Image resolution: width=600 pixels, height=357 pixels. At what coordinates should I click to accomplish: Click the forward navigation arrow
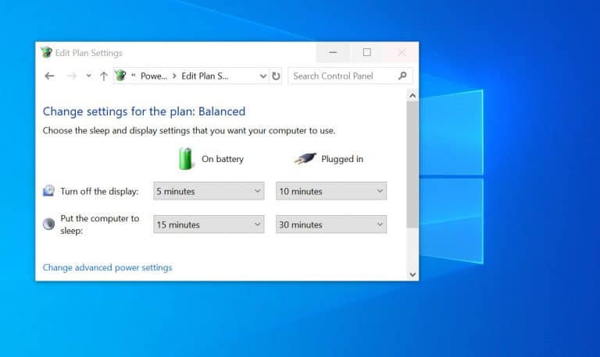pyautogui.click(x=72, y=76)
